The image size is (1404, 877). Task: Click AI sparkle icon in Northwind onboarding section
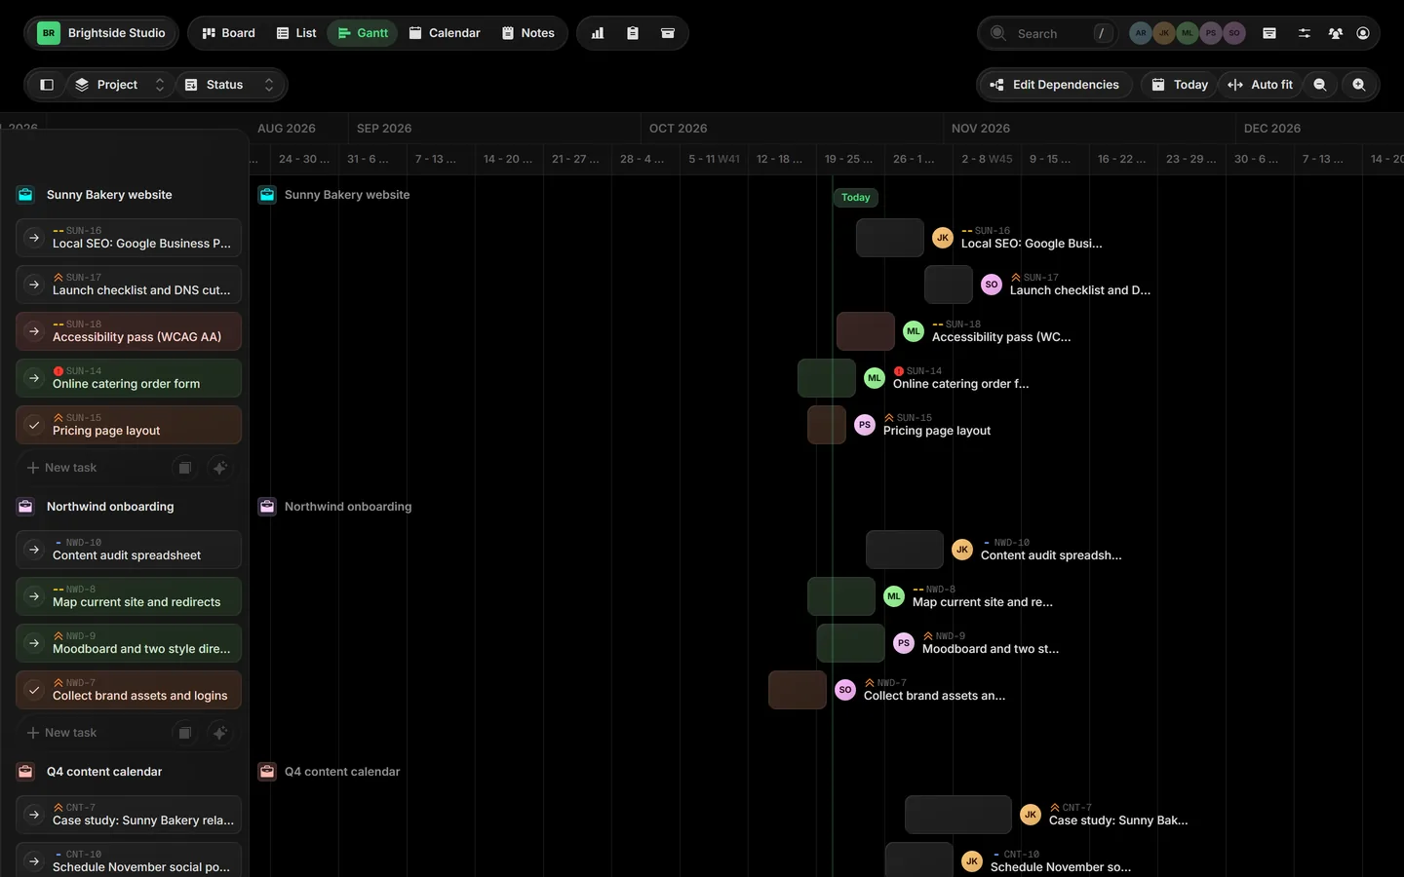(x=220, y=733)
